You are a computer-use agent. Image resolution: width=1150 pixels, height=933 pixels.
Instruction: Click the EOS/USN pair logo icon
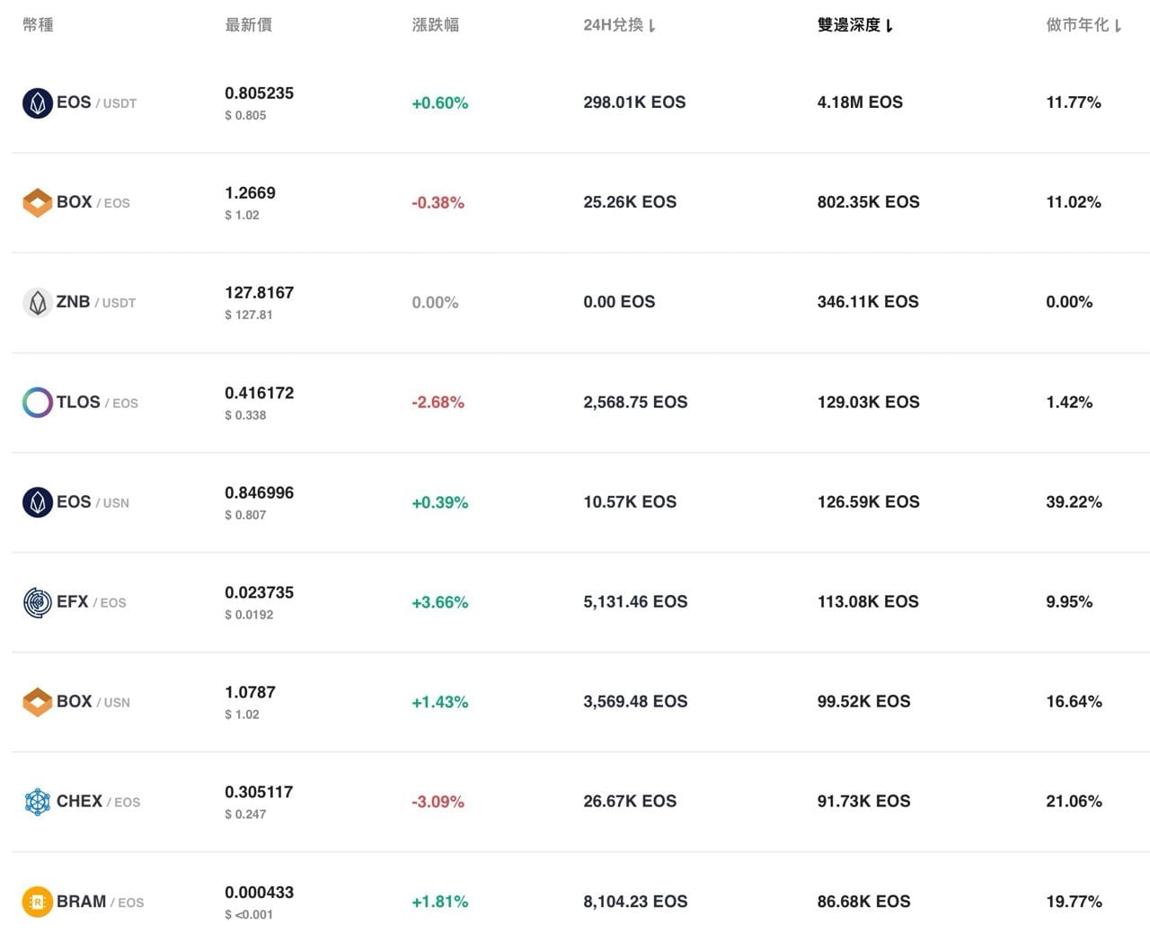pyautogui.click(x=38, y=502)
